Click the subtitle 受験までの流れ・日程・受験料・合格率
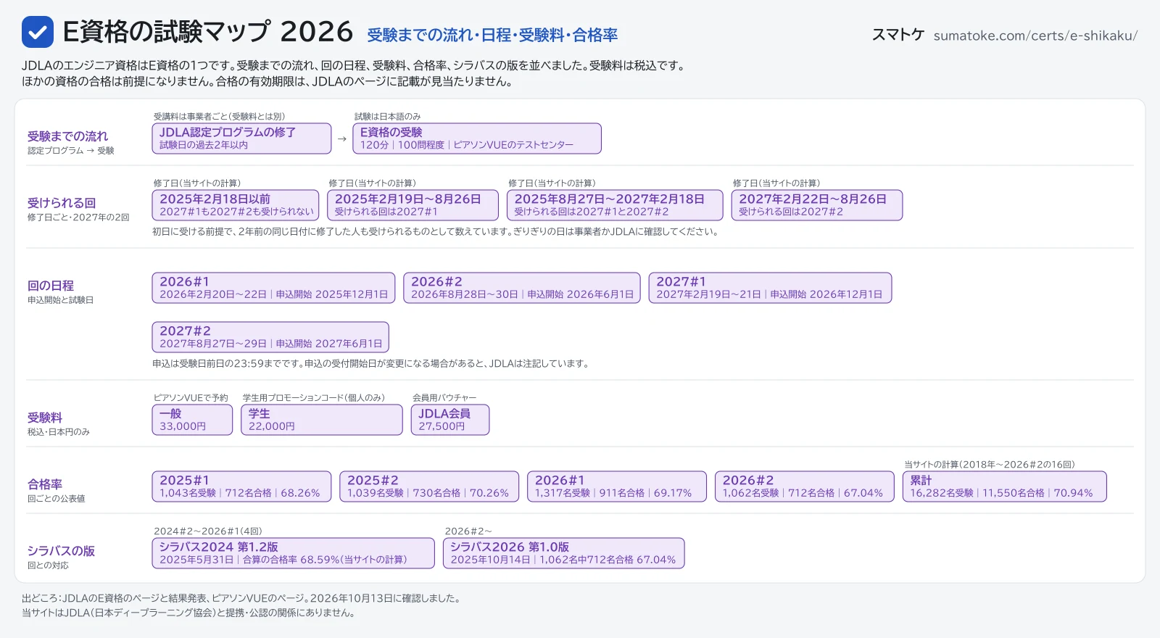 click(x=492, y=35)
